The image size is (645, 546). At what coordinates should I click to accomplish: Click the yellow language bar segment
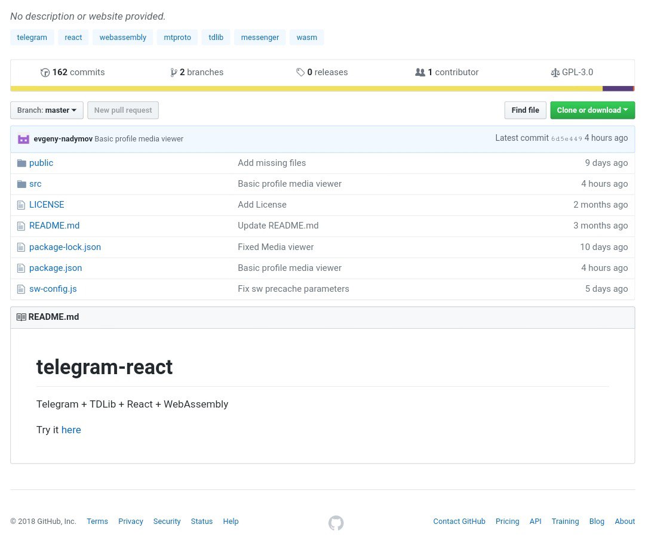tap(306, 88)
